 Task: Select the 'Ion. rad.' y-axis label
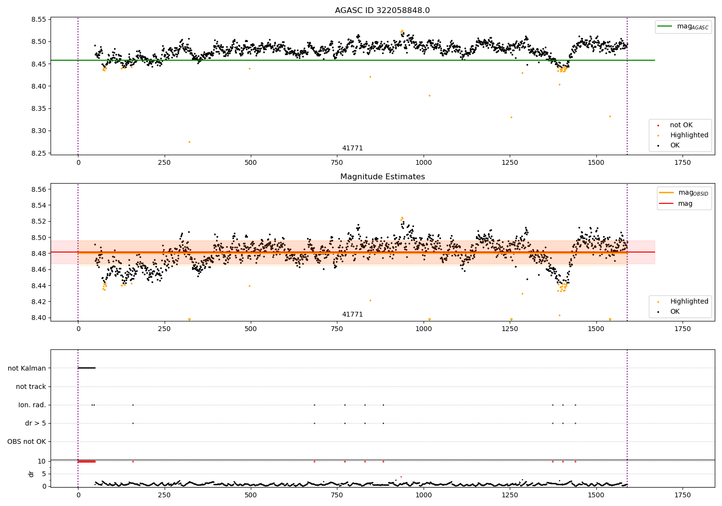pos(32,405)
